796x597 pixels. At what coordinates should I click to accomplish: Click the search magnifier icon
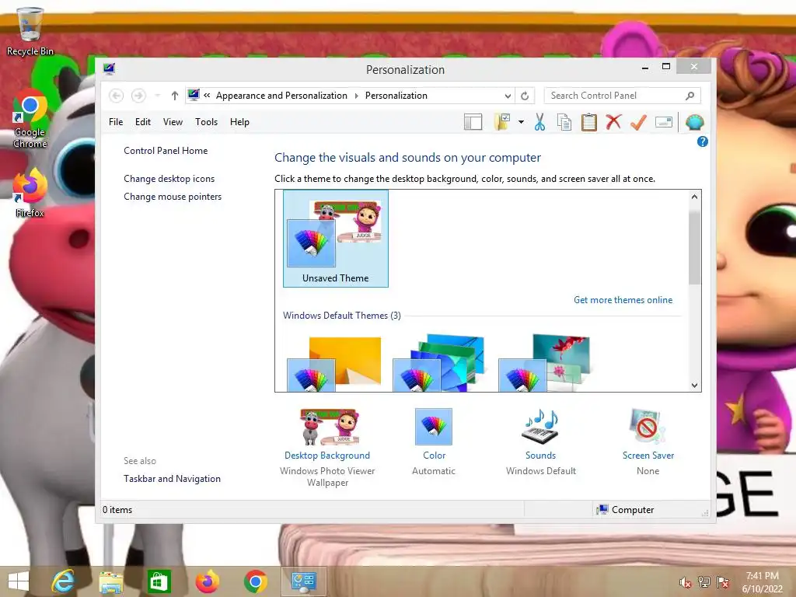[x=690, y=96]
